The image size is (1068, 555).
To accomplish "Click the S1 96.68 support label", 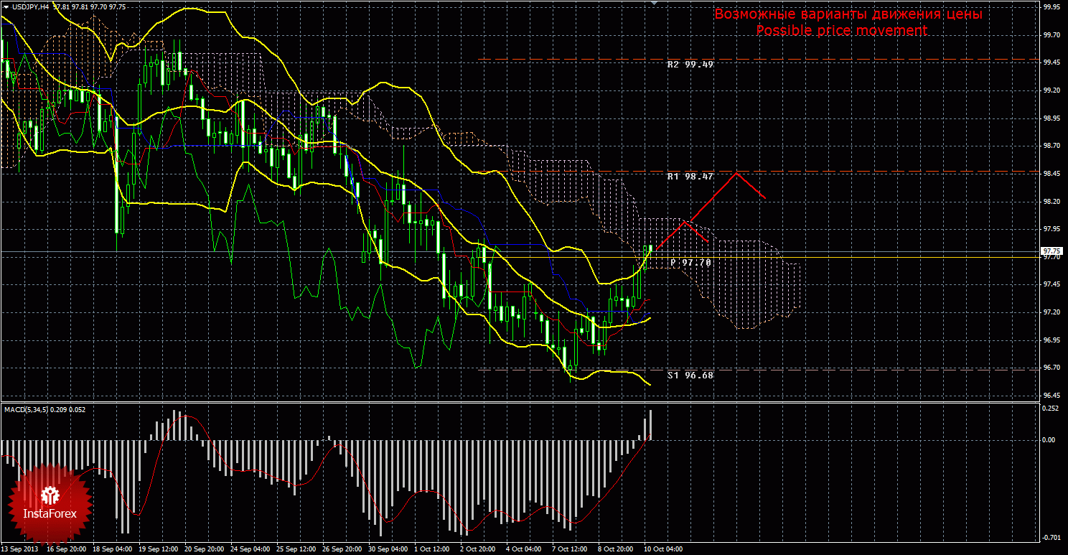I will (x=690, y=375).
